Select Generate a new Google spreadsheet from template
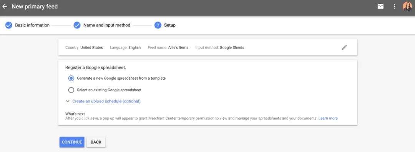Image resolution: width=415 pixels, height=152 pixels. [71, 78]
